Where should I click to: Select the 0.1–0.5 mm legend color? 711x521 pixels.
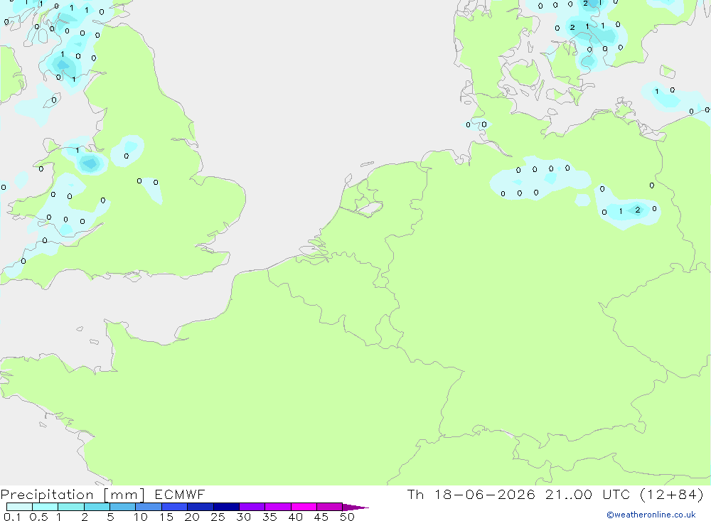19,507
